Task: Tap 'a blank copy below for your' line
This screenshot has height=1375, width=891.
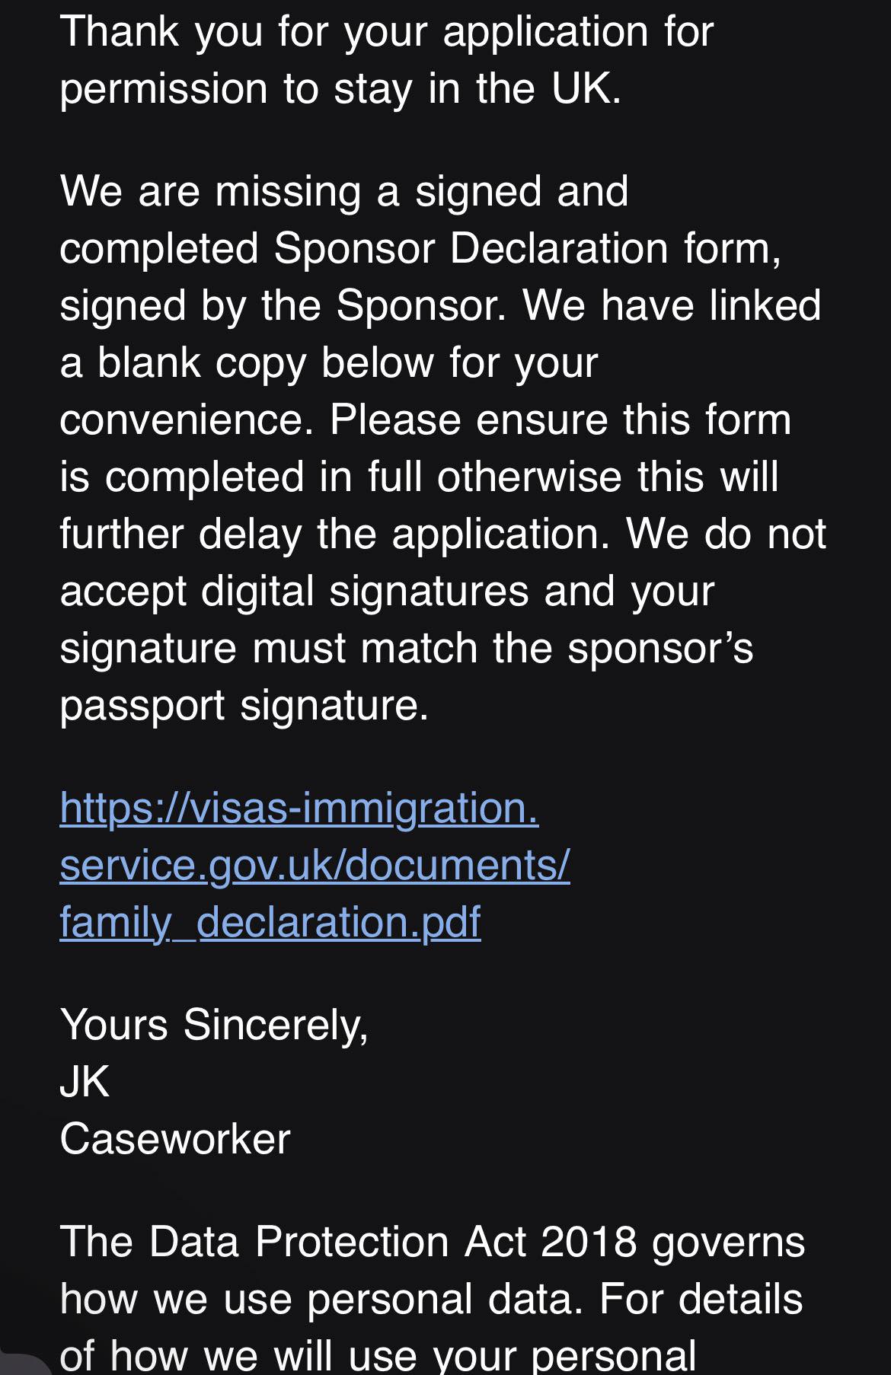Action: (x=329, y=362)
